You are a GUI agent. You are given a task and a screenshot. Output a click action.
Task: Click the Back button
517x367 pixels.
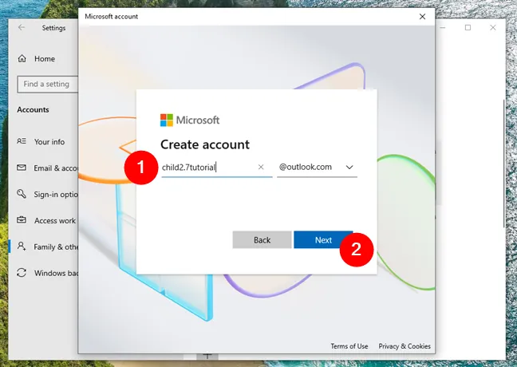point(262,239)
